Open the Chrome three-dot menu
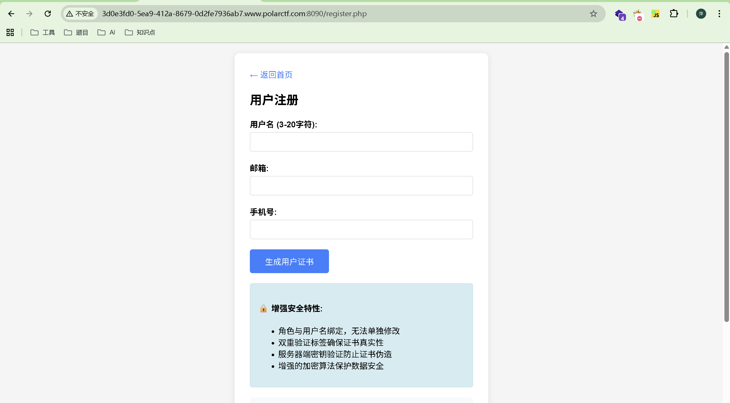Image resolution: width=730 pixels, height=403 pixels. click(719, 14)
